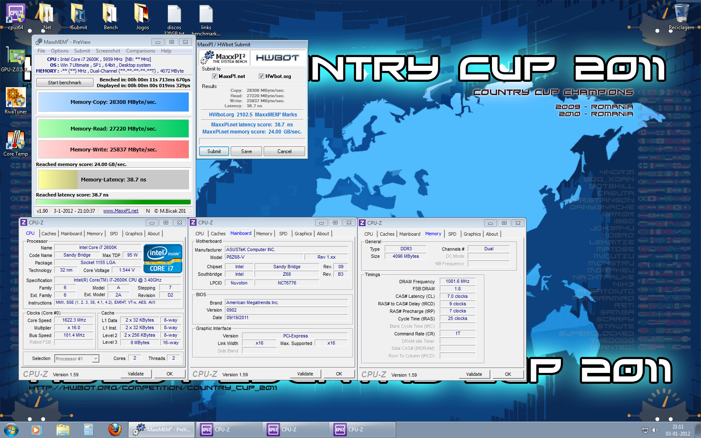Click the empty comment field above Submit
Viewport: 701px width, 438px height.
coord(252,141)
